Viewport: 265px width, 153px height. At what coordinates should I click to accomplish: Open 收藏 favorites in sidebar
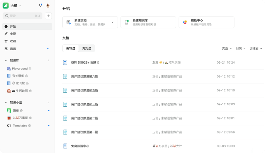tap(13, 41)
